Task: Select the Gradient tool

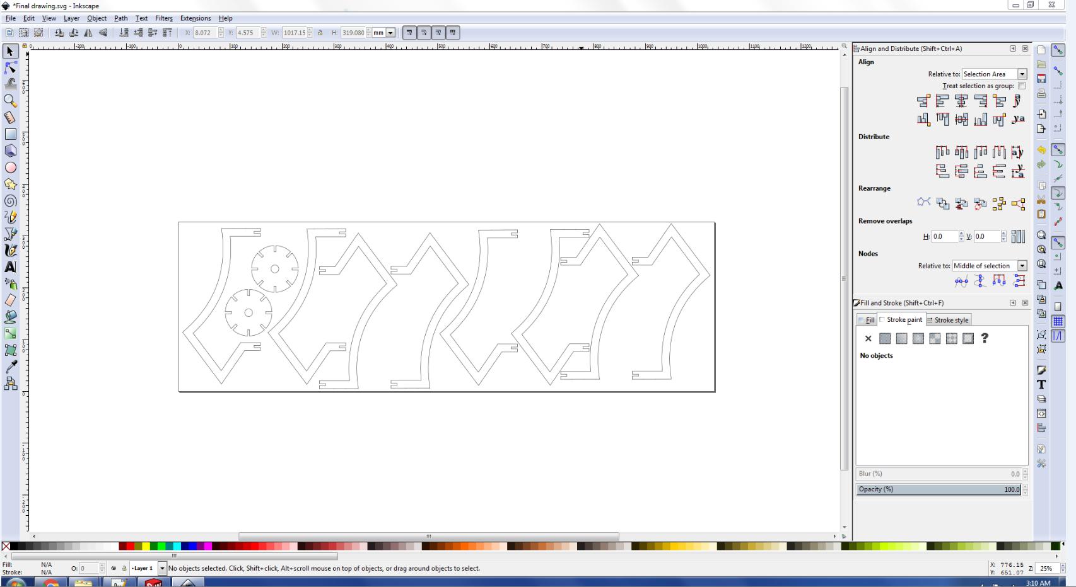Action: tap(10, 334)
